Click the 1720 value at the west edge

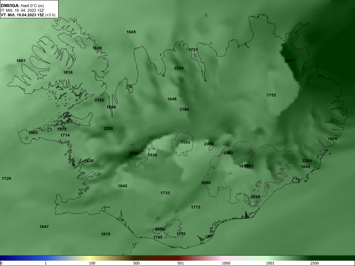click(6, 178)
